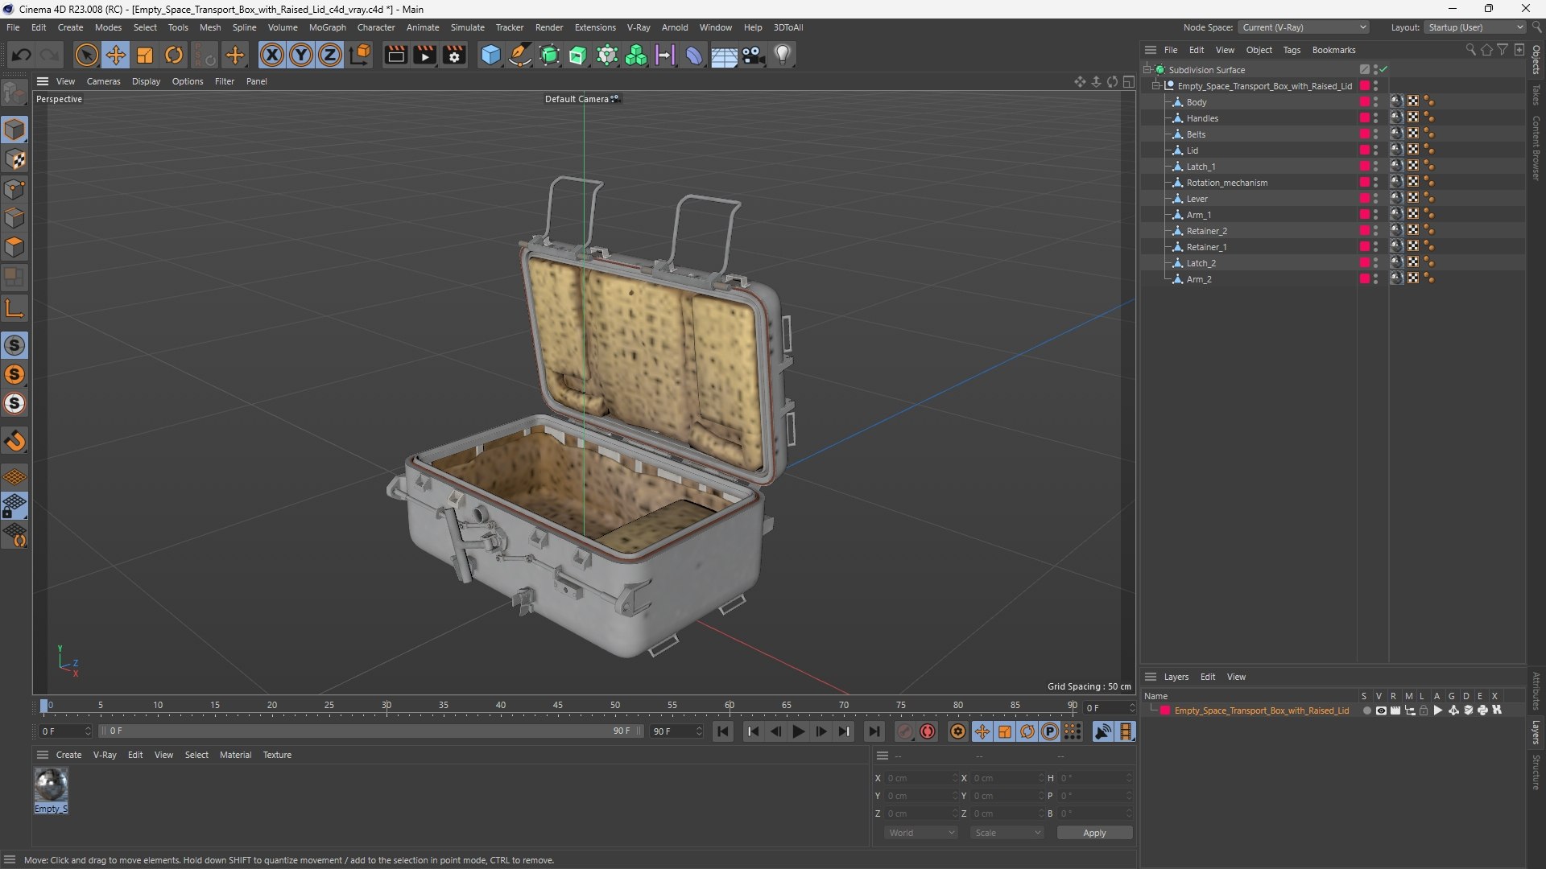Render to Picture Viewer
This screenshot has height=869, width=1546.
click(x=424, y=55)
